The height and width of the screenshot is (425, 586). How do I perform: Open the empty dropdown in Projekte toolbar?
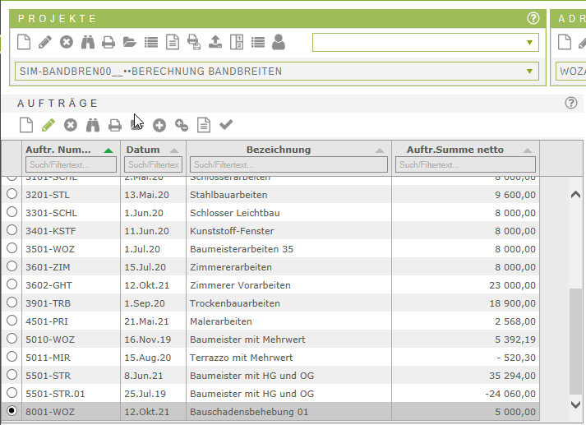point(529,42)
